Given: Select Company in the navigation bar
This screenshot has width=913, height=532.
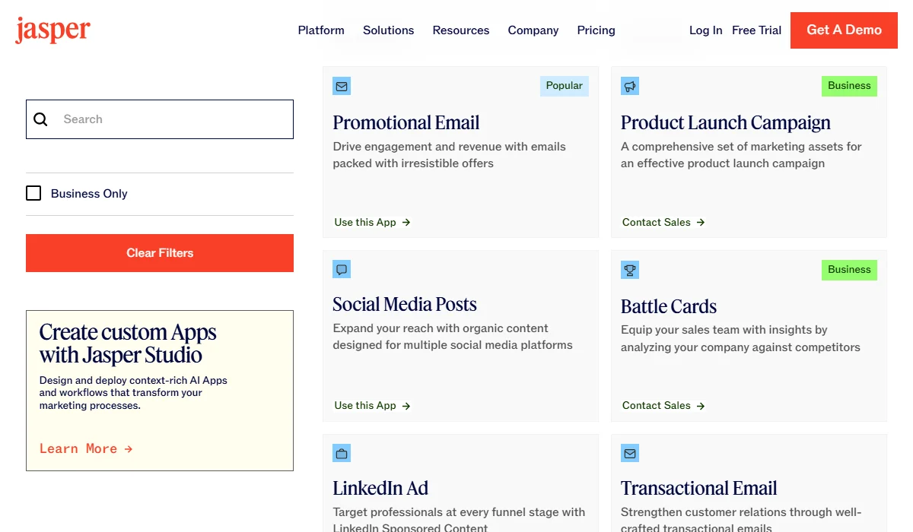Looking at the screenshot, I should (x=533, y=30).
